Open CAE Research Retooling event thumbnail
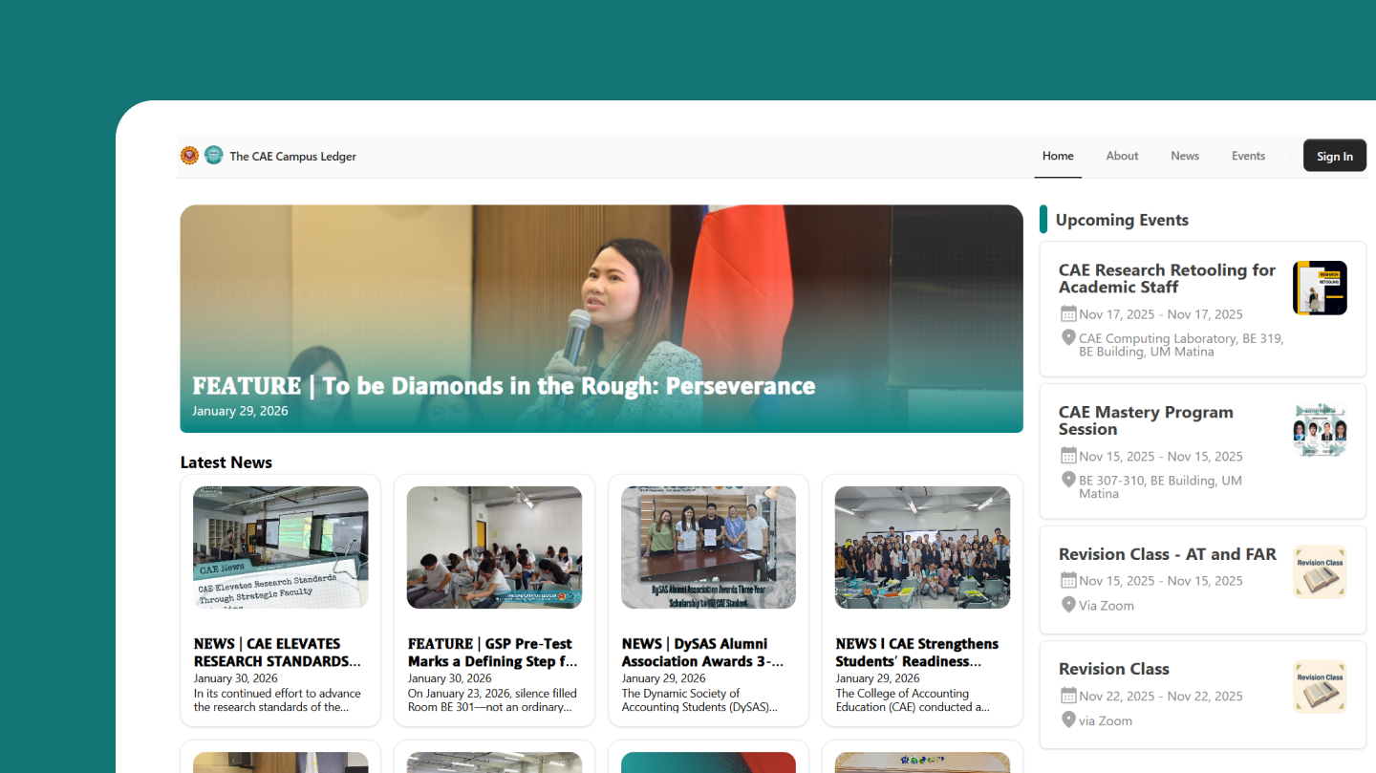This screenshot has height=773, width=1376. pyautogui.click(x=1320, y=288)
